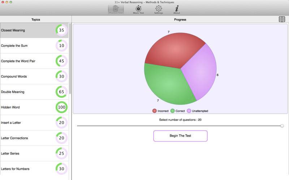Click the 7 label above the red slice

coord(168,32)
